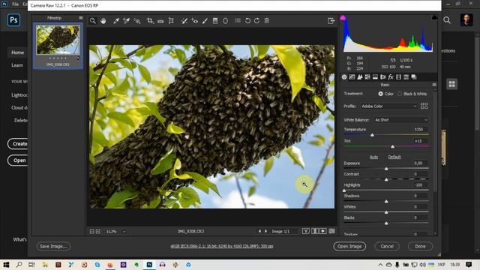Open the Tone Curve panel tab

pyautogui.click(x=352, y=77)
